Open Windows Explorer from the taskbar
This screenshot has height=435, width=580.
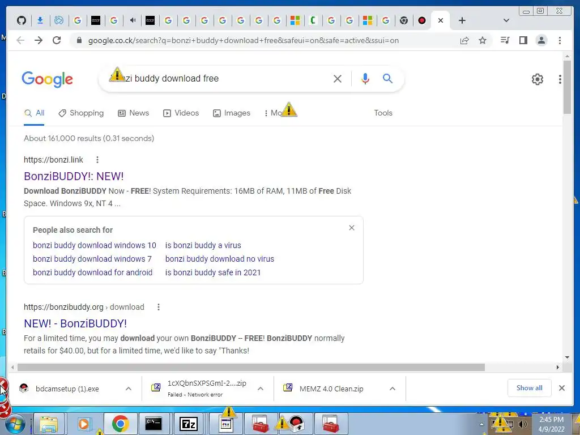click(49, 424)
